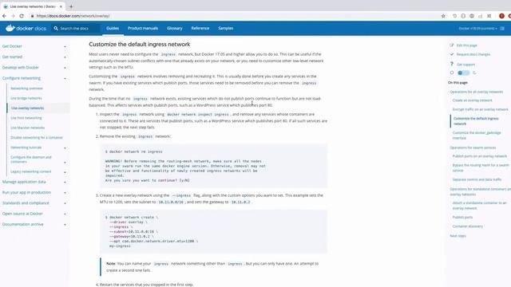This screenshot has width=511, height=287.
Task: Open Use host networking page
Action: click(26, 118)
